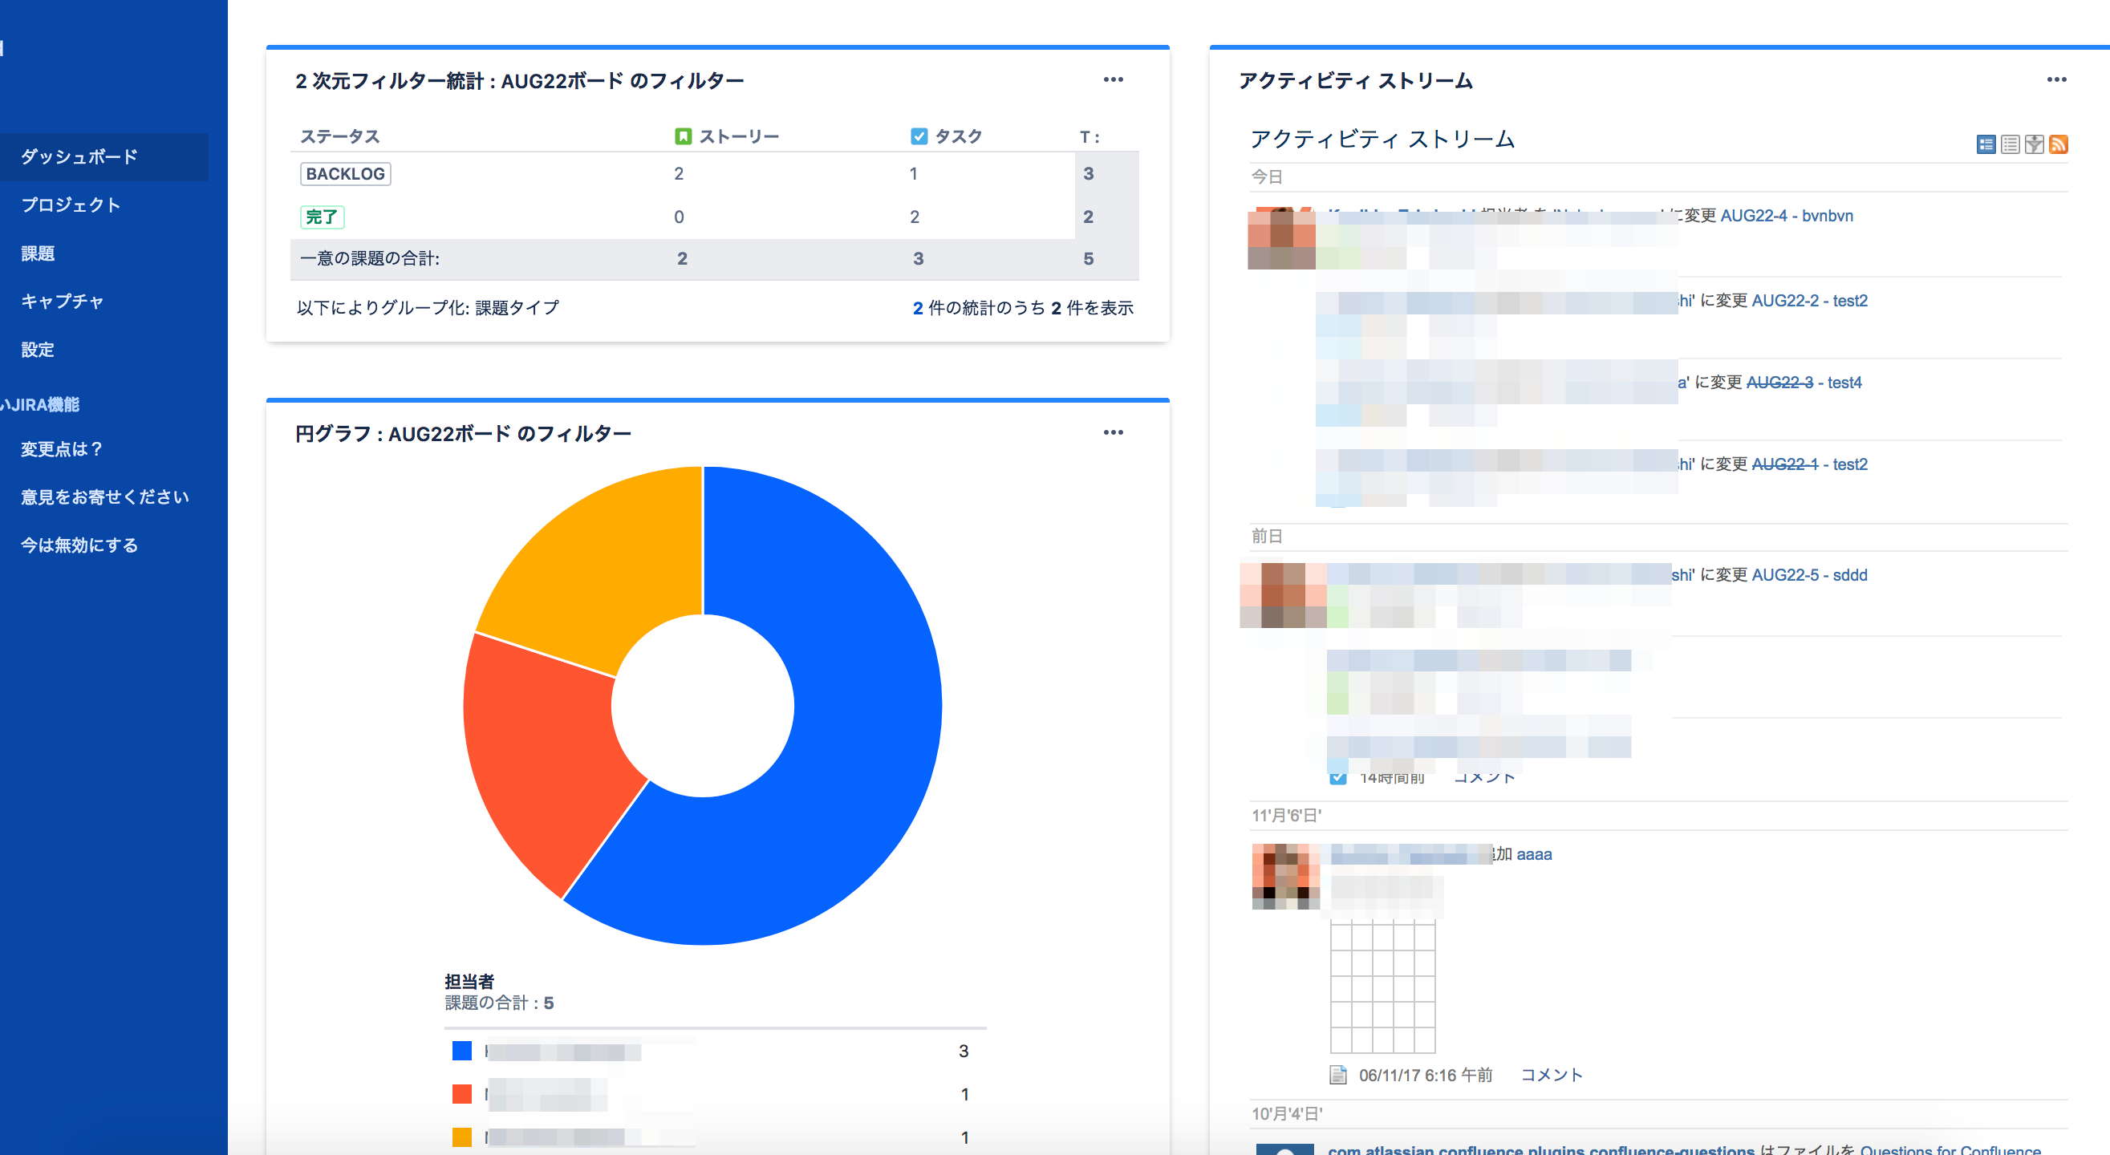Click BACKLOG row total 3
The height and width of the screenshot is (1155, 2110).
1089,174
